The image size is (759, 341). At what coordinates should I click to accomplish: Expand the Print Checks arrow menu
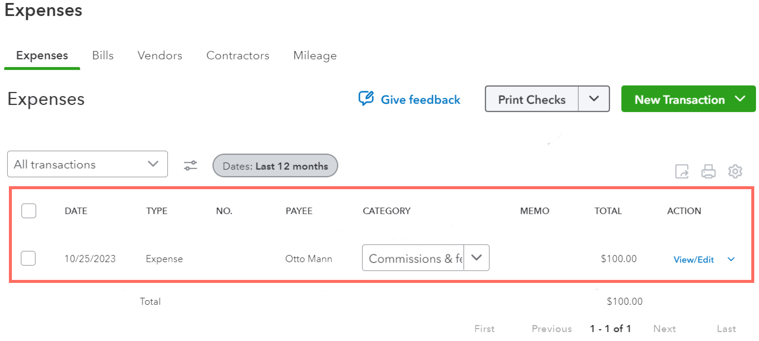[x=594, y=99]
